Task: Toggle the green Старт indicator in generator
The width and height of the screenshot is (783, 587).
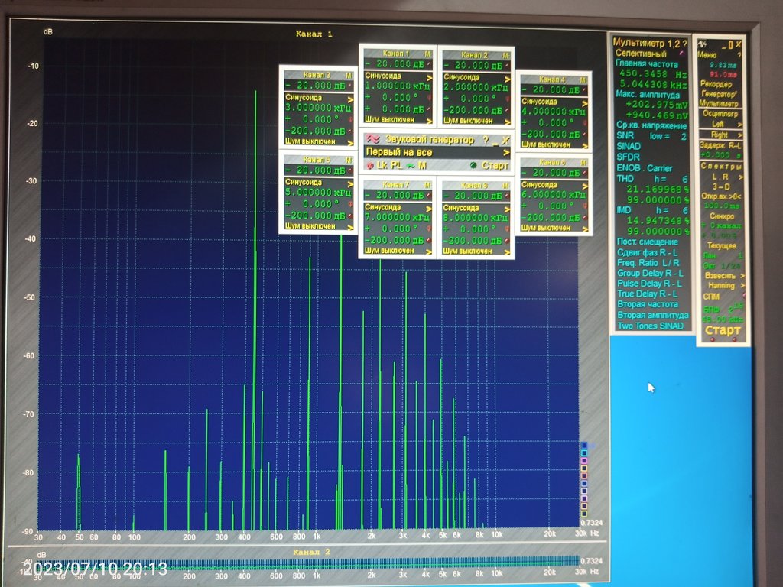Action: [x=473, y=165]
